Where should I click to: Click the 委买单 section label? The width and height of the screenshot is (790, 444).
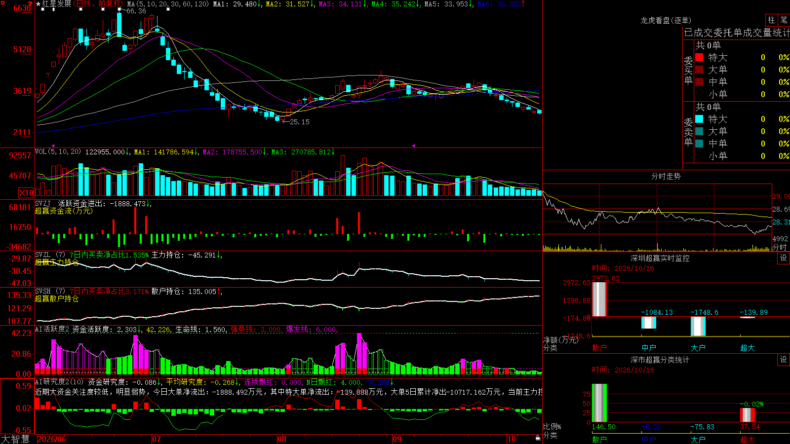688,71
